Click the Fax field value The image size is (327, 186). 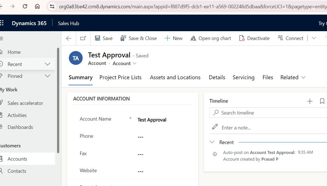coord(140,154)
